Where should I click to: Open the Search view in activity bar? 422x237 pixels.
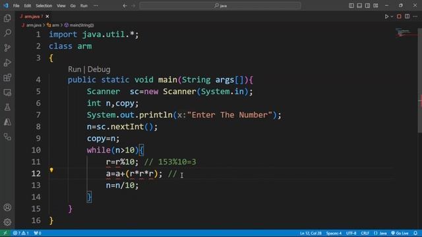pos(7,33)
